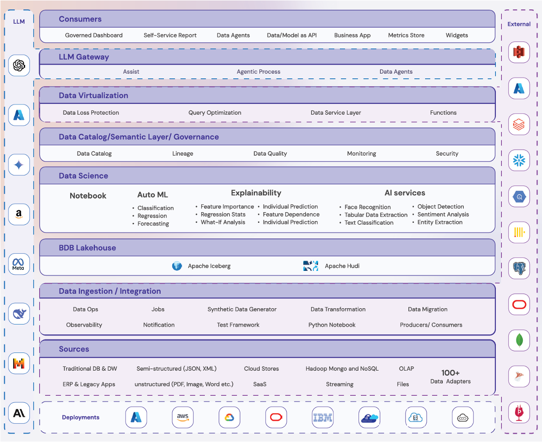Select the Anthropic icon at the sidebar bottom

(19, 413)
